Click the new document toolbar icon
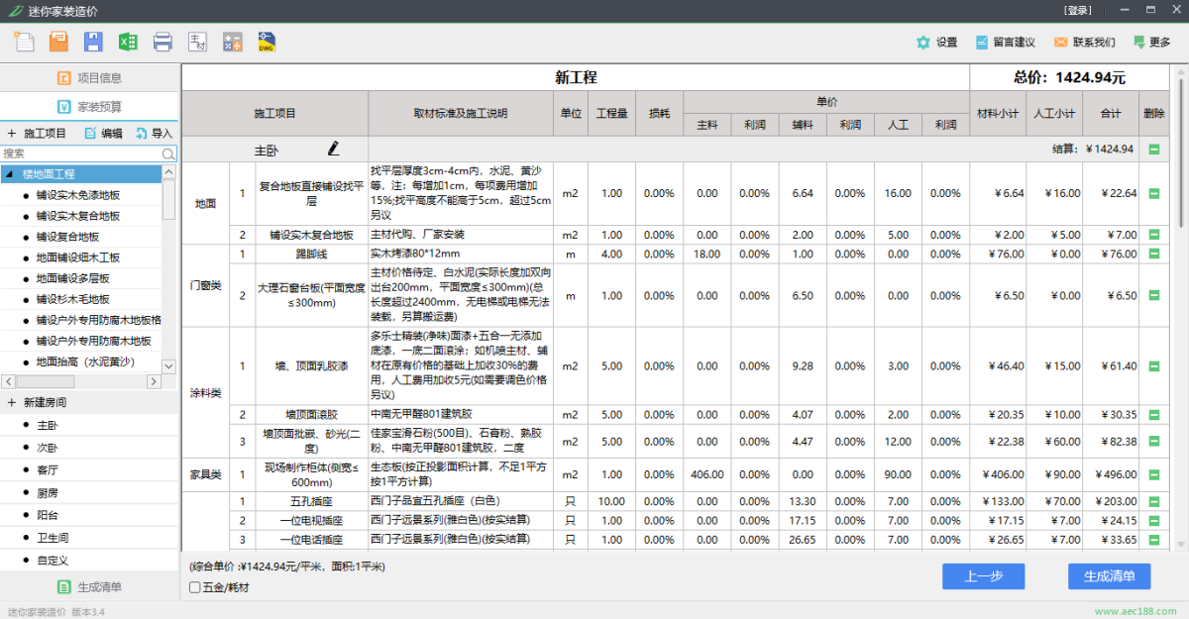Viewport: 1189px width, 619px height. click(24, 42)
